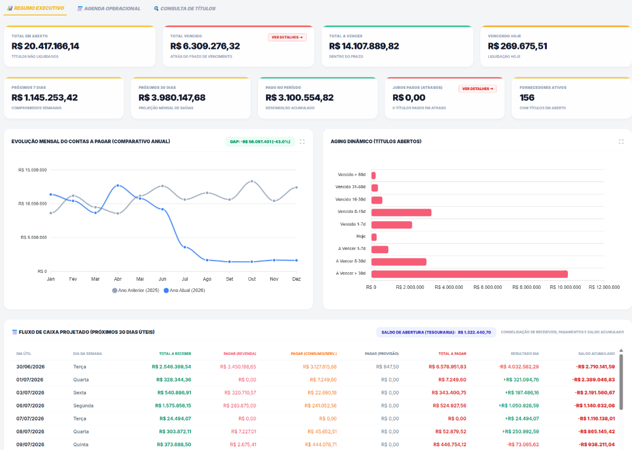632x450 pixels.
Task: Expand the Evolução Mensal chart to fullscreen
Action: click(302, 141)
